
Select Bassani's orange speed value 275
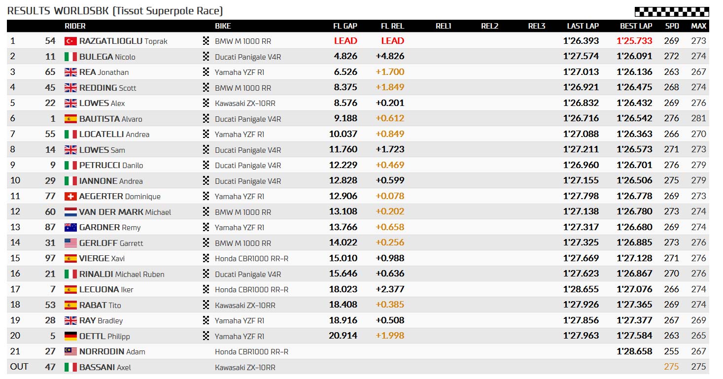tap(671, 367)
